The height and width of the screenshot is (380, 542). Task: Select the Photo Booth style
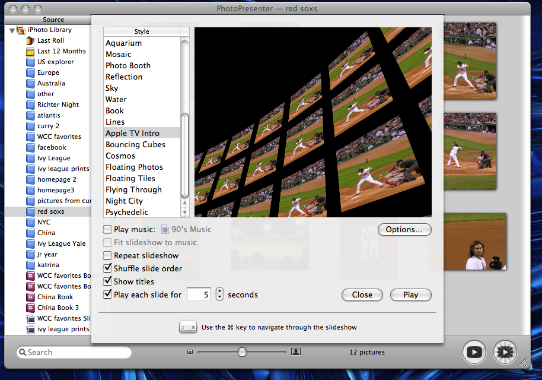point(142,65)
